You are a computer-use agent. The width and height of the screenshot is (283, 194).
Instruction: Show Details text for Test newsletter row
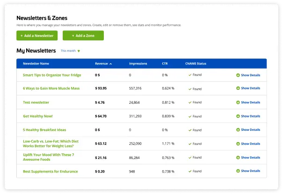(251, 102)
